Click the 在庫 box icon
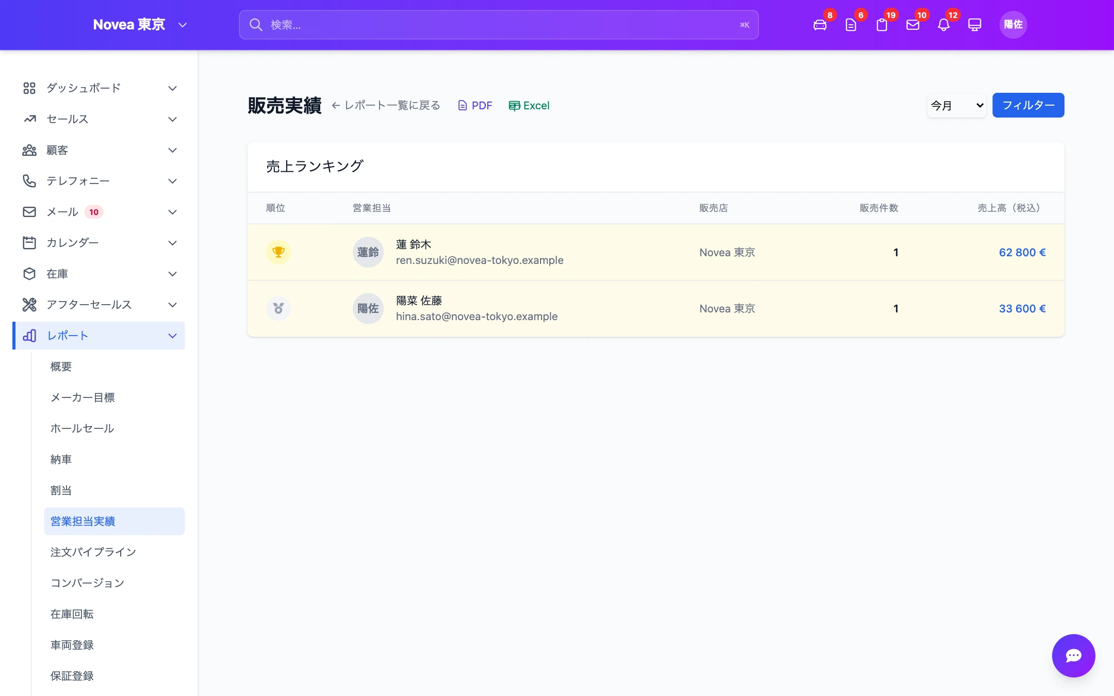The width and height of the screenshot is (1114, 696). (29, 274)
